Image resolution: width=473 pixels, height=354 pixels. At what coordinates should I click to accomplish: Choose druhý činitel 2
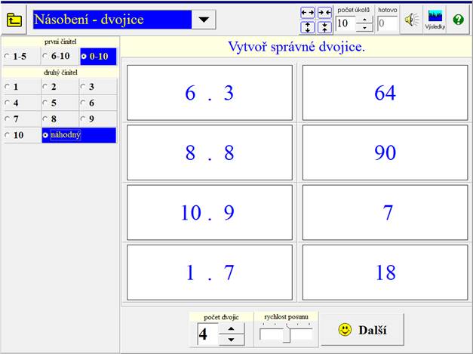60,87
